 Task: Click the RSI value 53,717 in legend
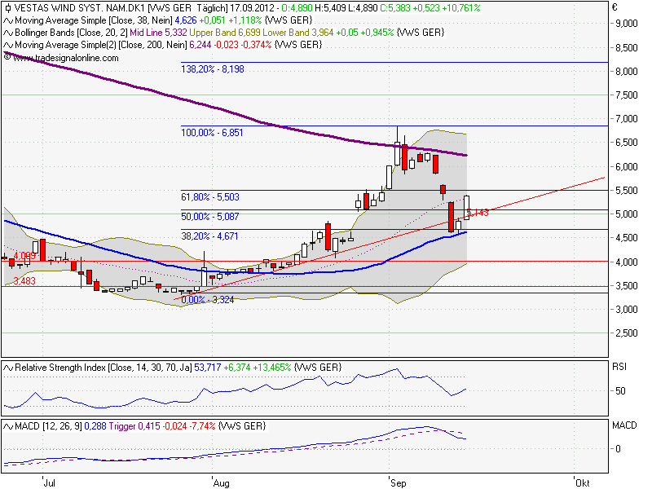click(x=208, y=368)
